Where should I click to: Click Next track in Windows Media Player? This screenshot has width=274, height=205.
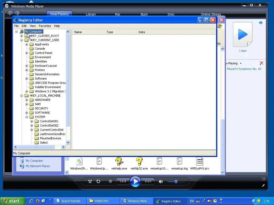(x=148, y=182)
